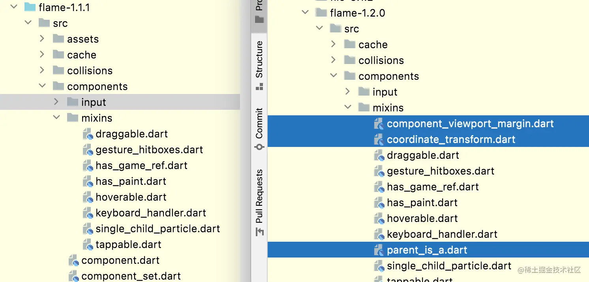Collapse the left mixins folder chevron
The height and width of the screenshot is (282, 589).
pos(56,118)
